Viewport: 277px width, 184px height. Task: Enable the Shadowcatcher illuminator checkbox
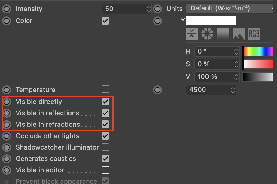[105, 147]
